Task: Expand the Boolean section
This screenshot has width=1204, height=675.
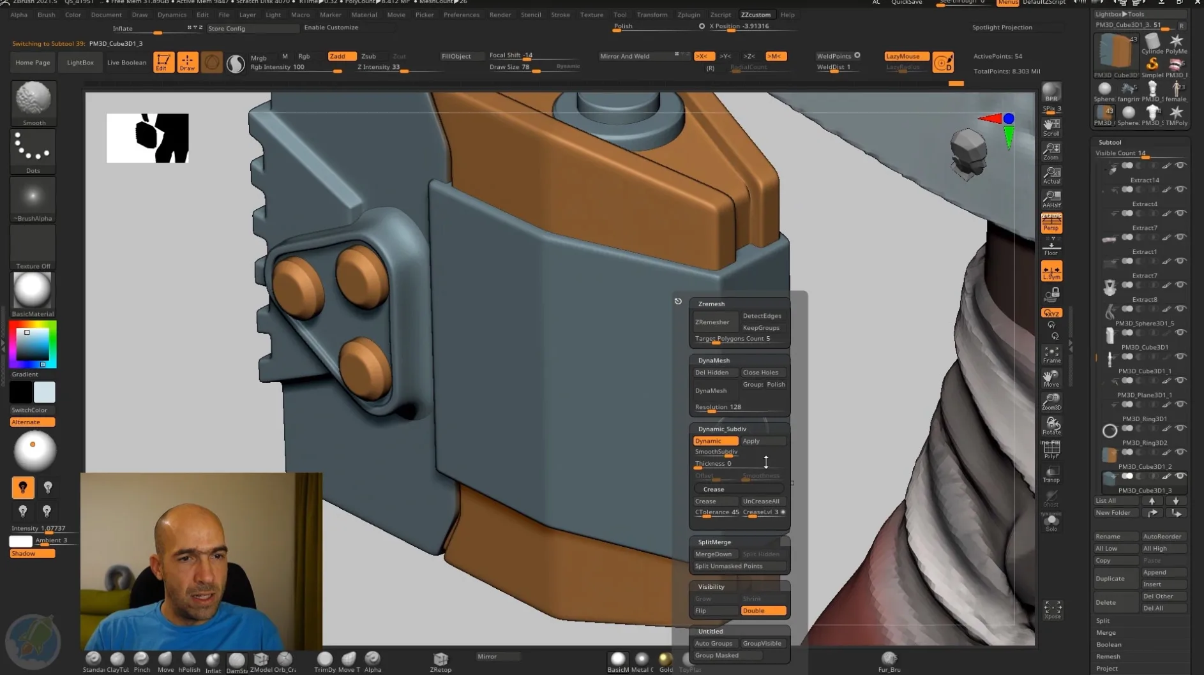Action: (1108, 645)
